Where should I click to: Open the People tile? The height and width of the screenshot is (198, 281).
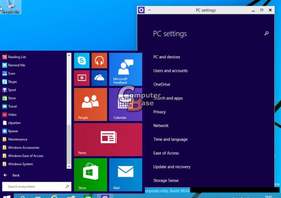90,104
